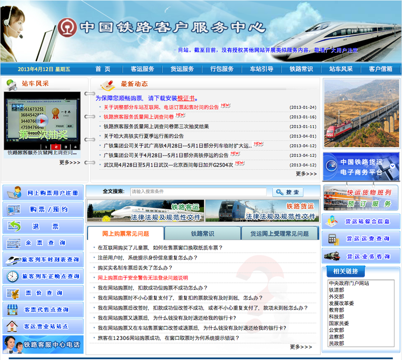Open FAQ 旅客在12306网站购票成功 取票提示错误
This screenshot has width=402, height=360.
tap(168, 338)
